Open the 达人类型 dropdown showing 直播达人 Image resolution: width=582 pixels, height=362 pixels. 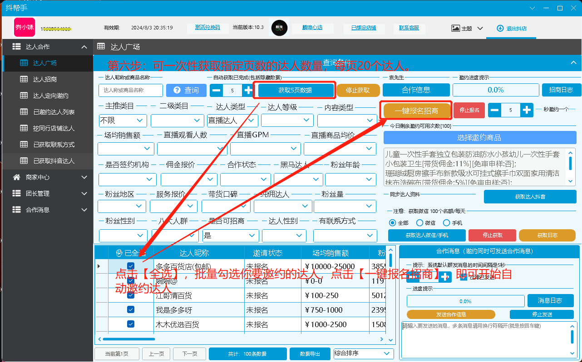point(232,121)
